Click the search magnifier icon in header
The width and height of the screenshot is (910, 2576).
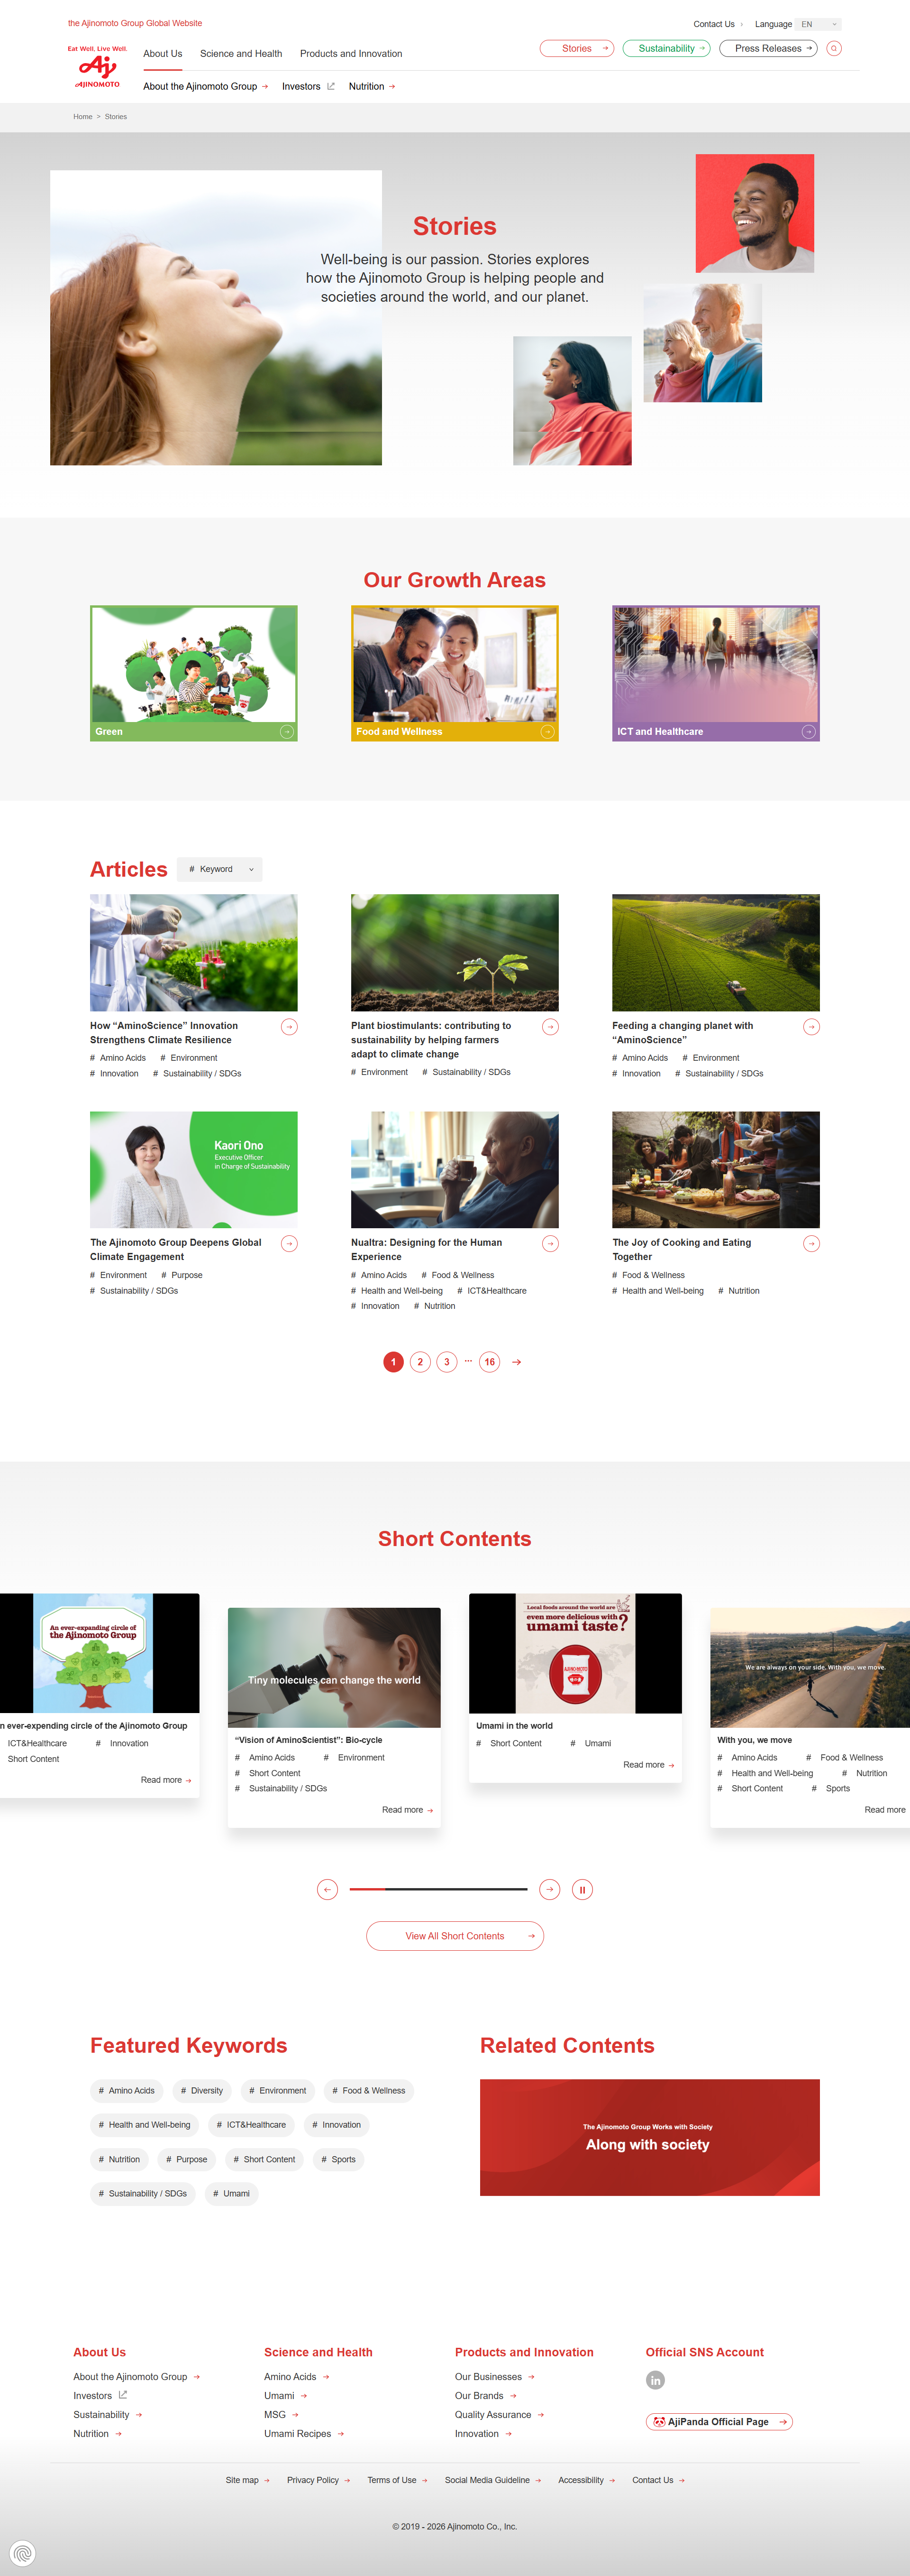pyautogui.click(x=834, y=48)
